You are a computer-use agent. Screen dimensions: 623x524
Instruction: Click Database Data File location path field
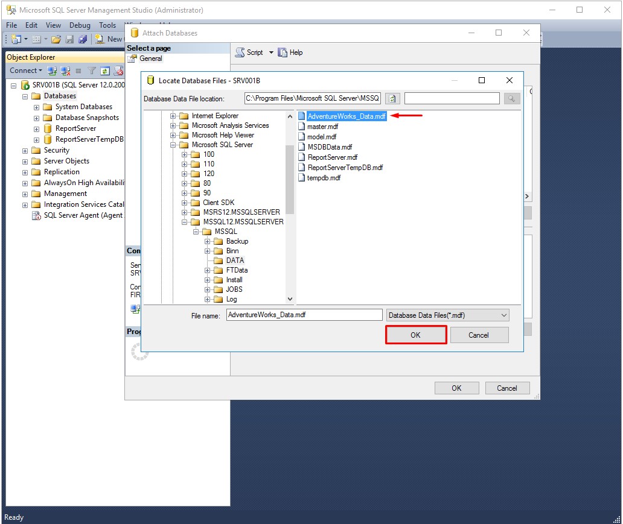coord(312,98)
